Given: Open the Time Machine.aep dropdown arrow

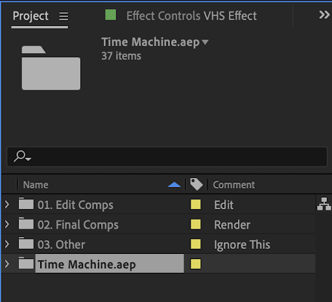Looking at the screenshot, I should coord(205,42).
